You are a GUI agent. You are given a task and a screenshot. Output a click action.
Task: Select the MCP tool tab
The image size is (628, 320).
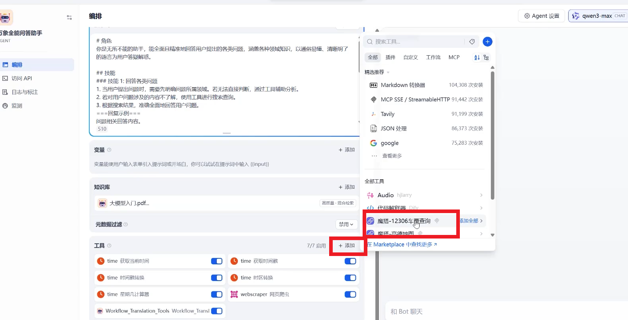pyautogui.click(x=454, y=58)
